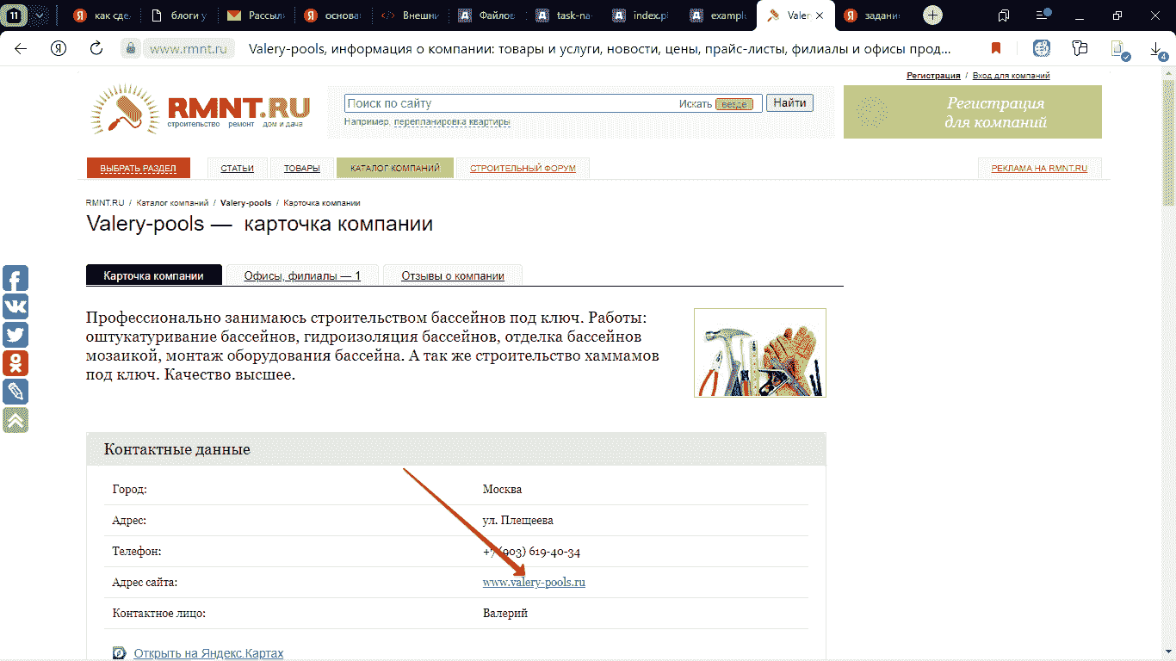This screenshot has width=1176, height=661.
Task: Click the Twitter share icon
Action: coord(15,335)
